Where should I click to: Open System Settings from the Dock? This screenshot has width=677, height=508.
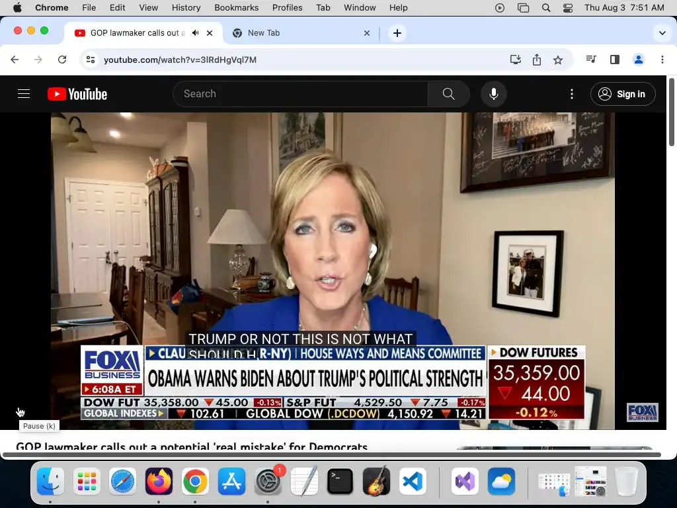pyautogui.click(x=268, y=481)
